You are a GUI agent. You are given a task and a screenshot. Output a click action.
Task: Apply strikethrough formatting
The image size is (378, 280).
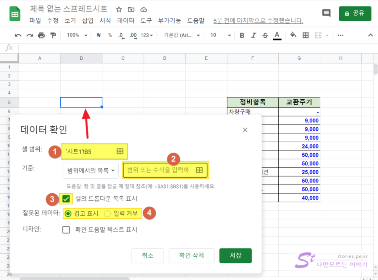(265, 35)
